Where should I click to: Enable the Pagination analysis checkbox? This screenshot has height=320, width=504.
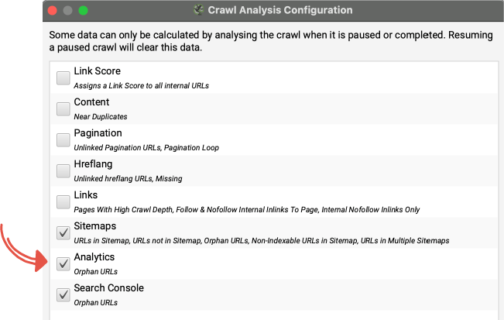pos(63,139)
